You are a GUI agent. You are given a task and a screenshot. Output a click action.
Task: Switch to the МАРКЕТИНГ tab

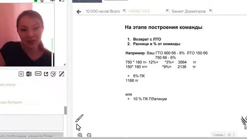click(x=139, y=11)
